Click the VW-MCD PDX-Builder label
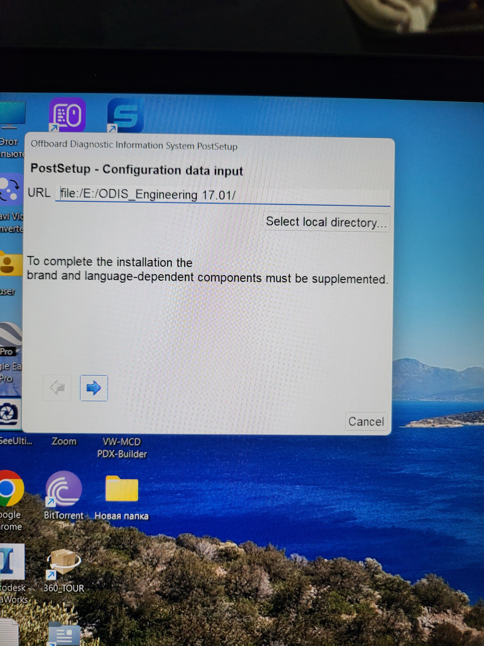Image resolution: width=484 pixels, height=646 pixels. 122,448
